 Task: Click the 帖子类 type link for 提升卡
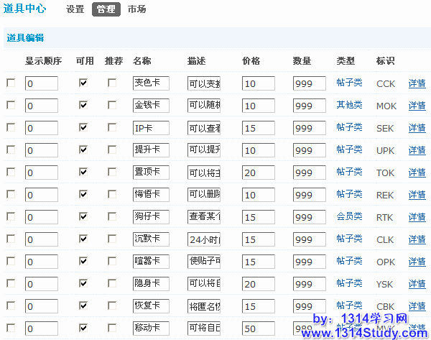pyautogui.click(x=349, y=150)
